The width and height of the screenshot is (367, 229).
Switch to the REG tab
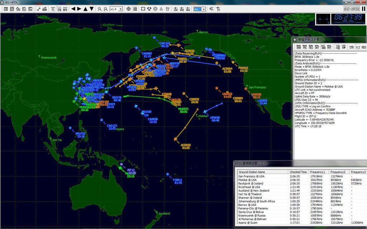tap(363, 47)
